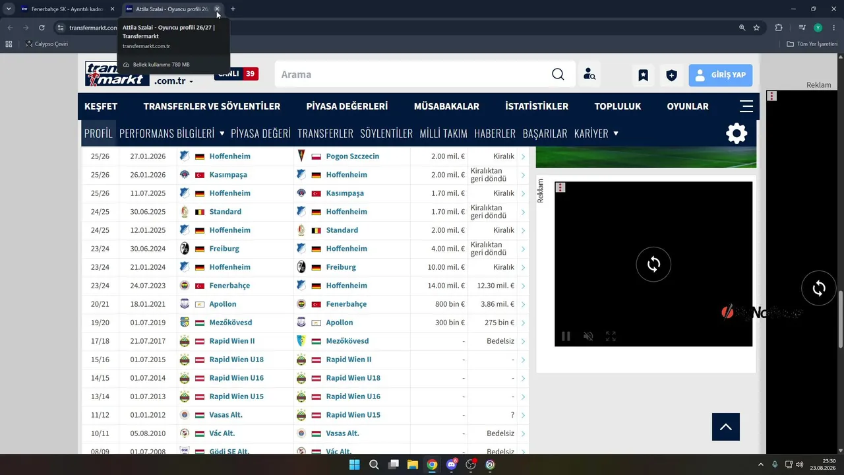Viewport: 844px width, 475px height.
Task: Open the TRANSFERLER VE SÖYLENTİLER menu
Action: tap(212, 106)
